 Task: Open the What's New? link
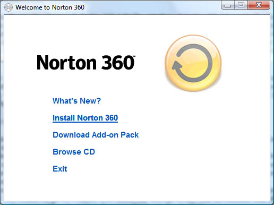click(76, 101)
